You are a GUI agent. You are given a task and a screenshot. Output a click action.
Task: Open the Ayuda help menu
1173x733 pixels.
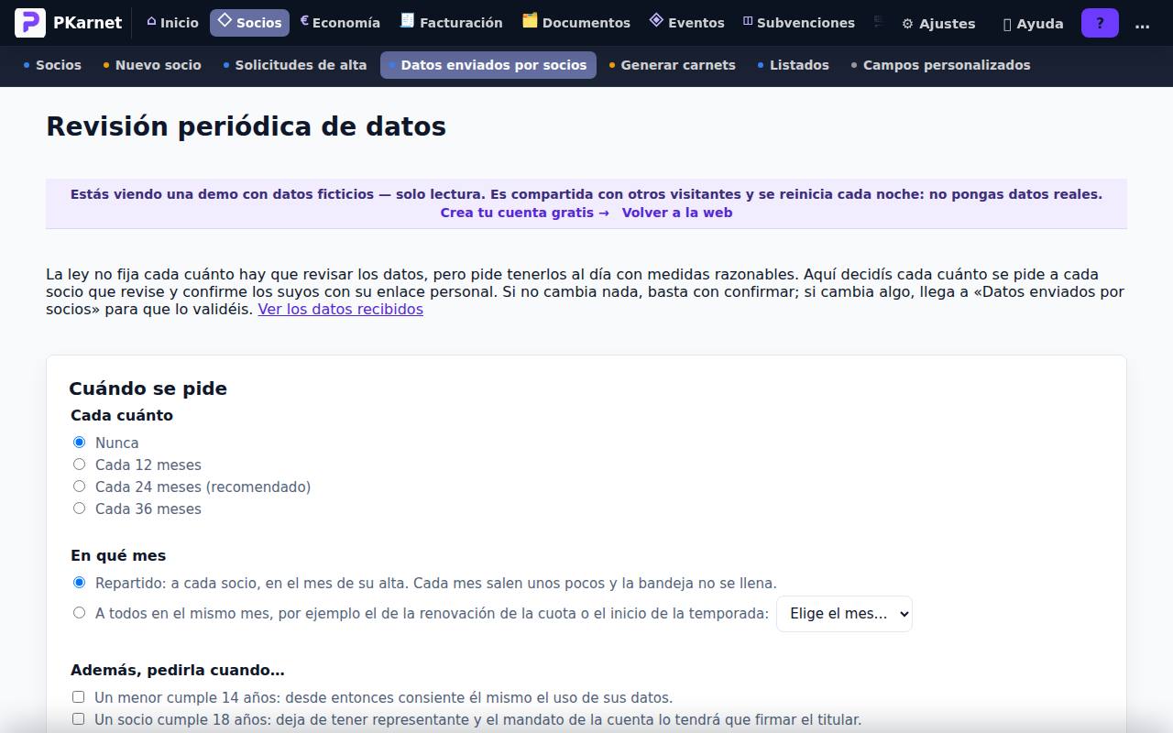pyautogui.click(x=1033, y=24)
